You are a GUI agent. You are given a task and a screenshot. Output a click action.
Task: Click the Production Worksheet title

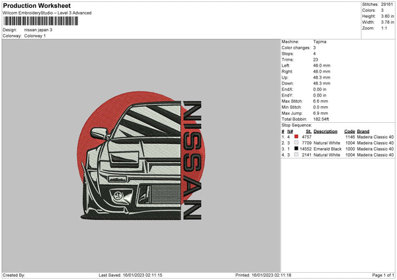[x=36, y=6]
